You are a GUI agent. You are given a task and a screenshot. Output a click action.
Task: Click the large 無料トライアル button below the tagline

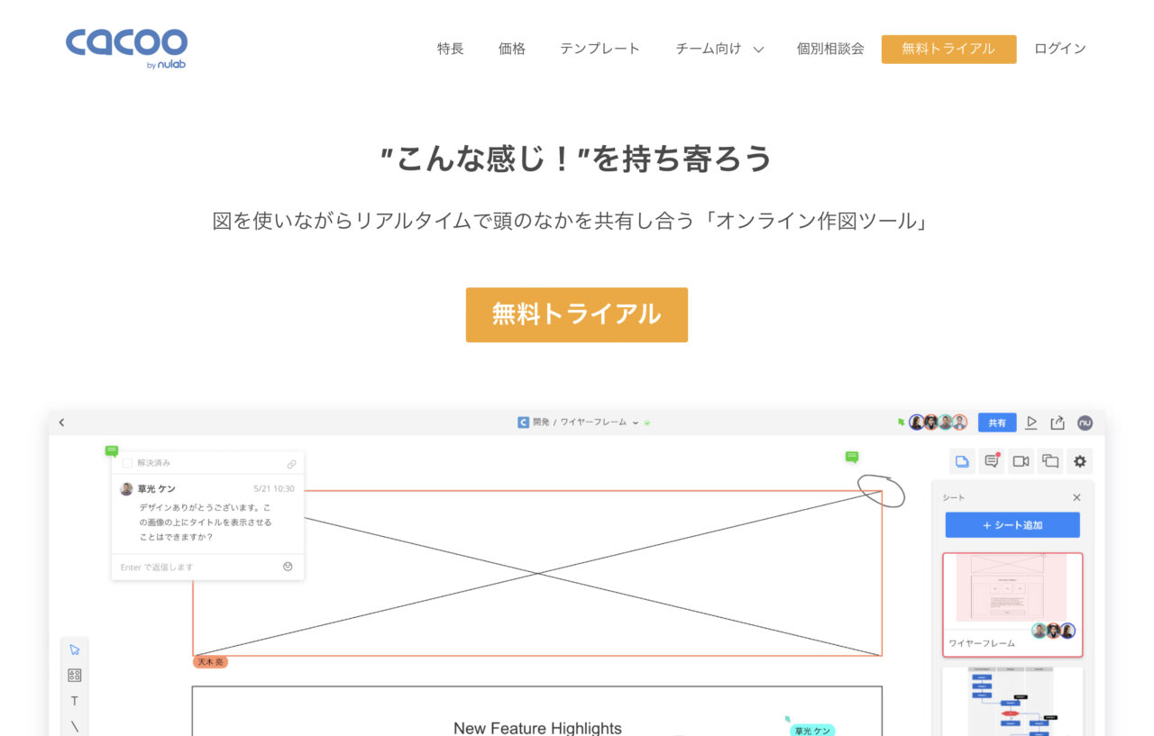click(x=577, y=314)
